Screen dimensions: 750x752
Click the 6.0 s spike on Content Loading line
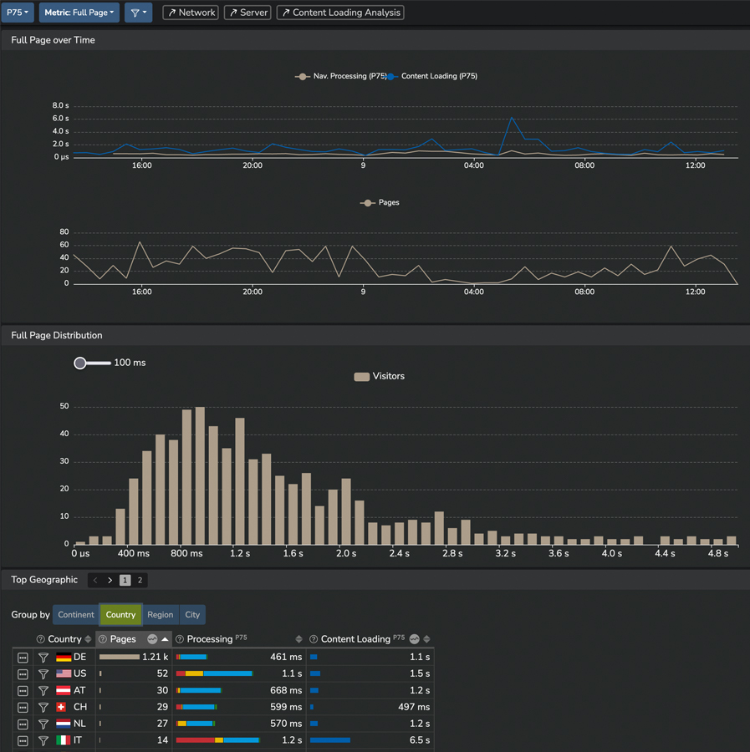(x=512, y=118)
